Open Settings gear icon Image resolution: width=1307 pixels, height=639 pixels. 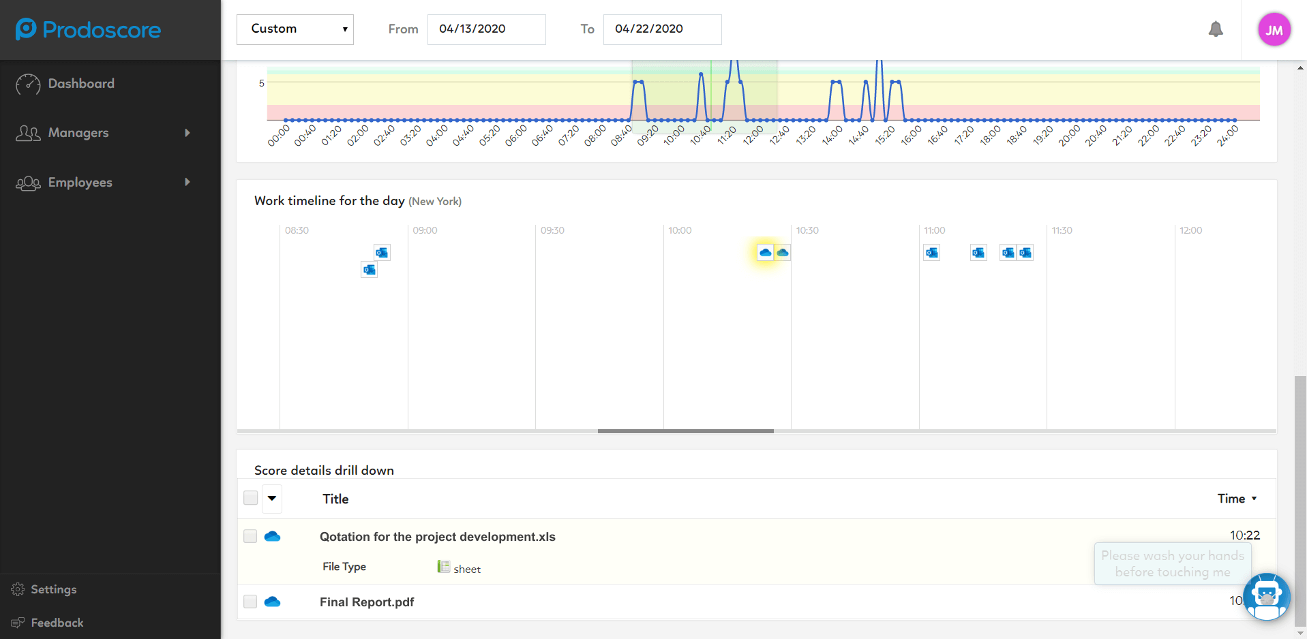18,589
